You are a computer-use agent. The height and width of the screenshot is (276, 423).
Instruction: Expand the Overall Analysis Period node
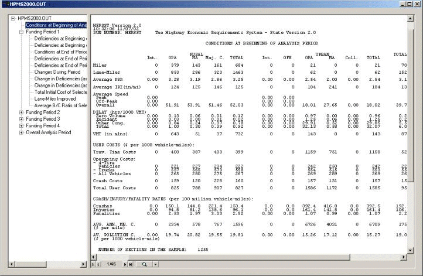[21, 132]
